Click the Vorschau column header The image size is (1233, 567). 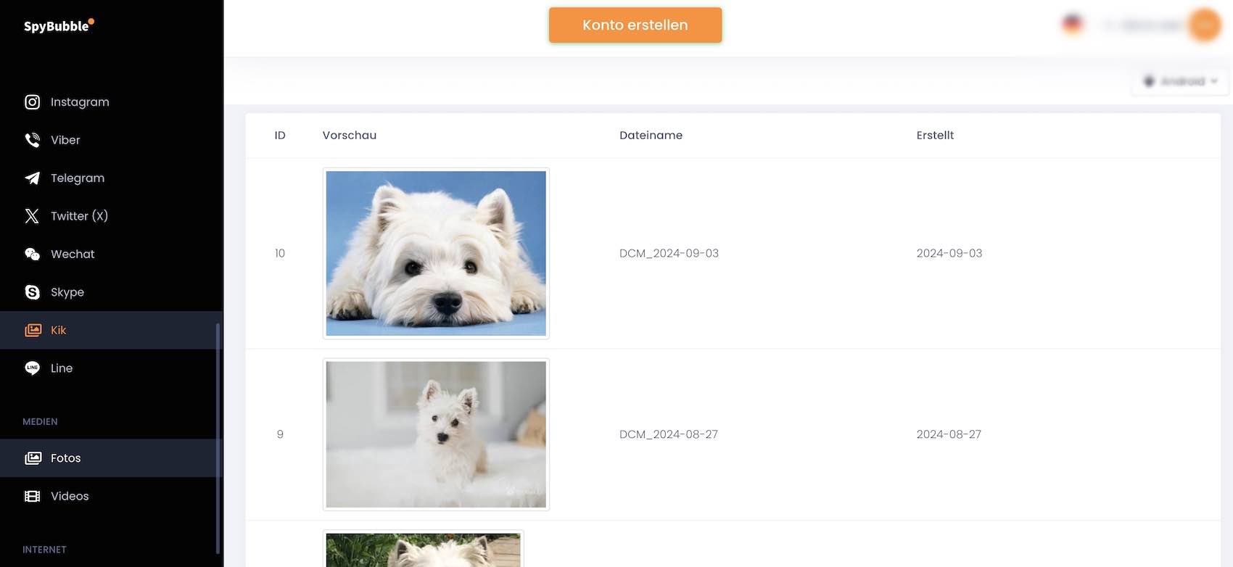click(x=350, y=136)
